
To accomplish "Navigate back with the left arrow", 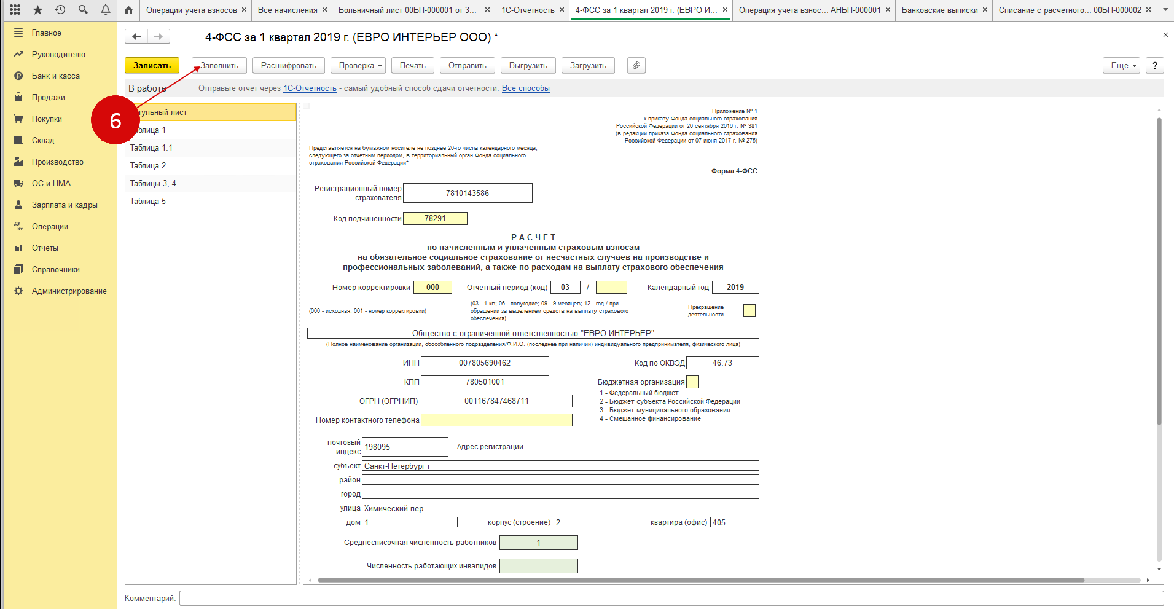I will click(136, 37).
